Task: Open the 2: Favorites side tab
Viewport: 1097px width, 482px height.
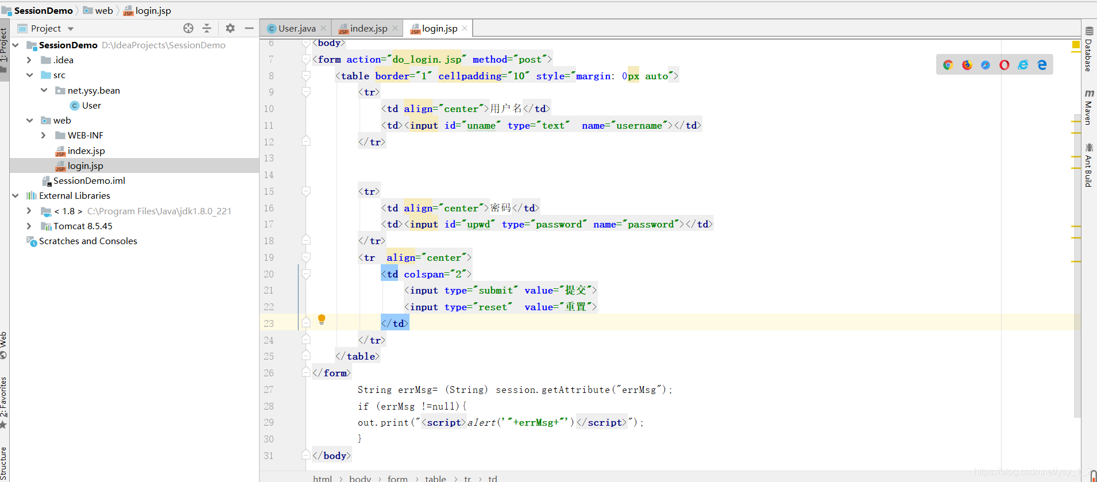Action: 4,403
